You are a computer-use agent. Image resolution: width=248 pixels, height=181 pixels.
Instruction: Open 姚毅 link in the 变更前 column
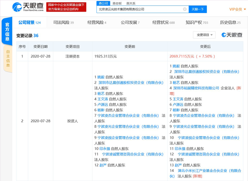point(101,77)
